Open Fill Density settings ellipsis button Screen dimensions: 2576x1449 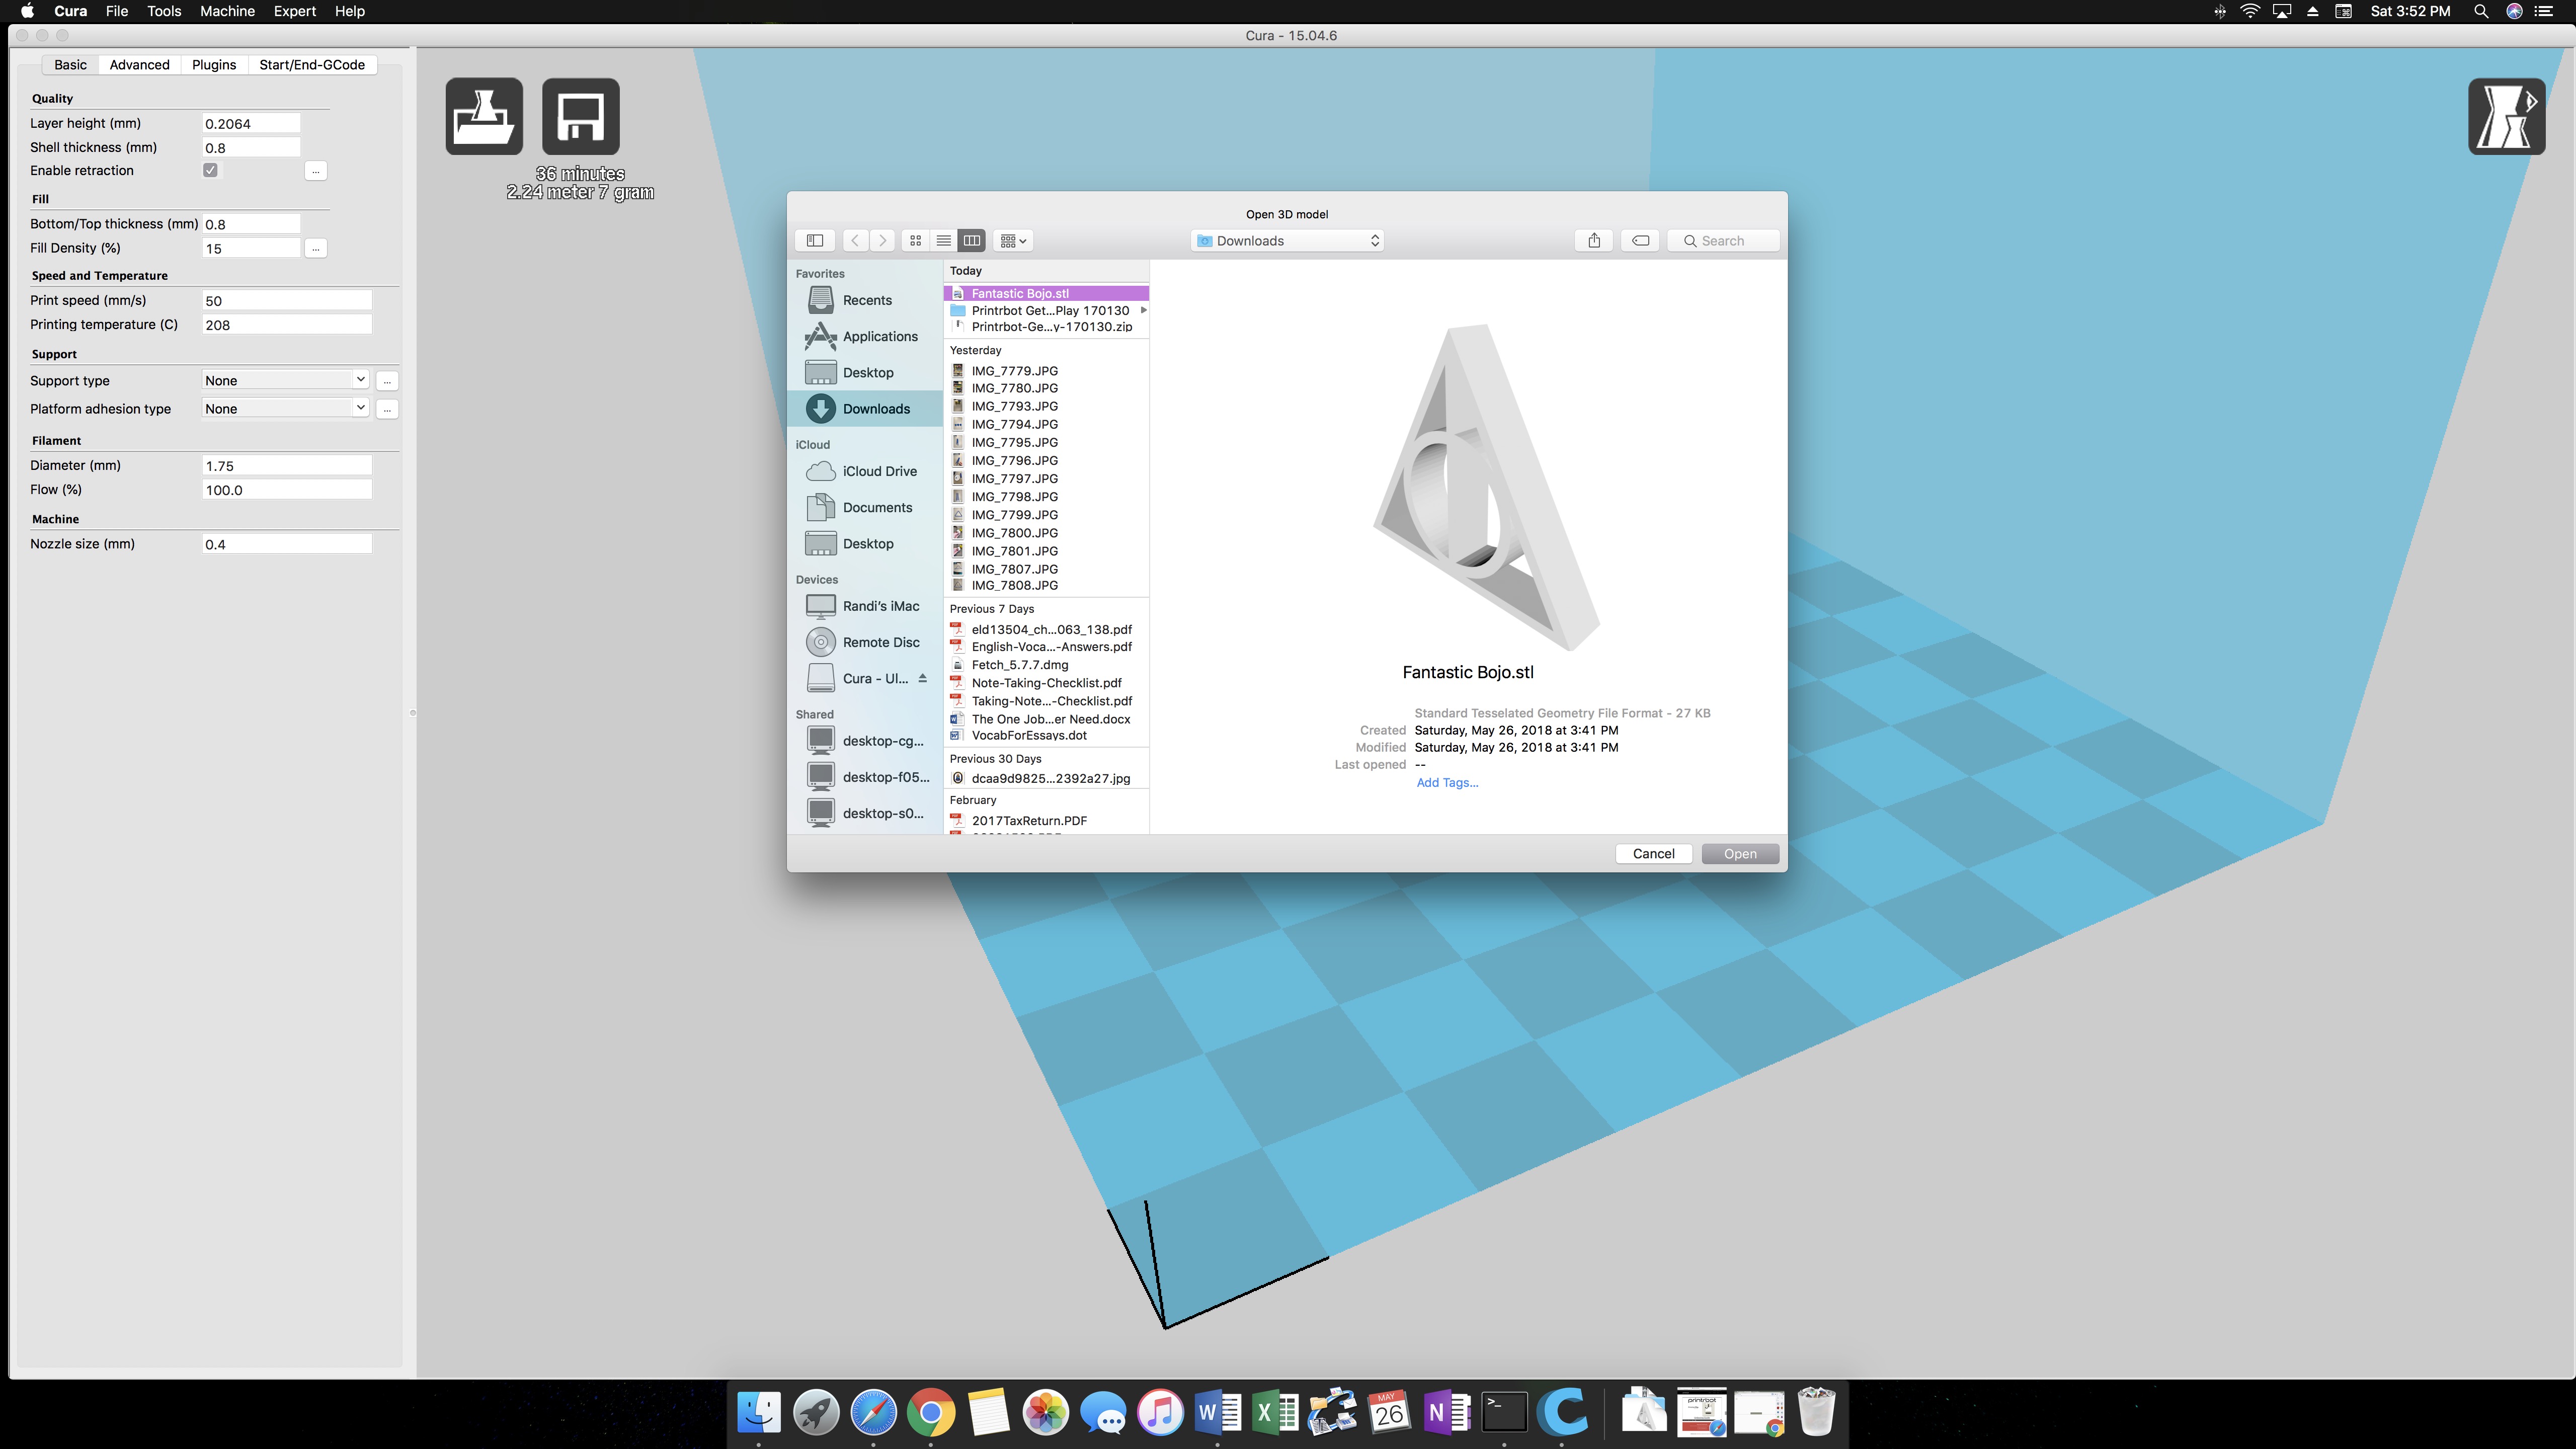(x=316, y=248)
